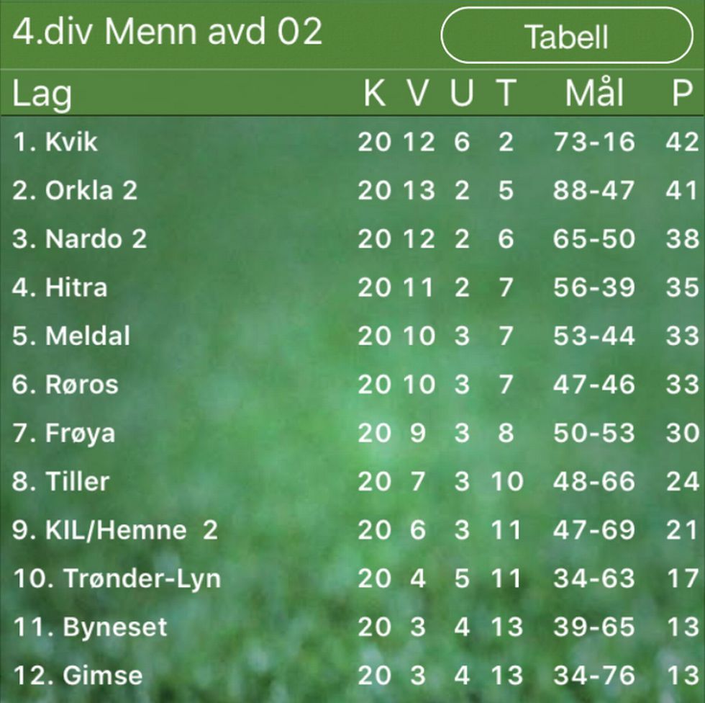Click the P points column header

click(682, 93)
